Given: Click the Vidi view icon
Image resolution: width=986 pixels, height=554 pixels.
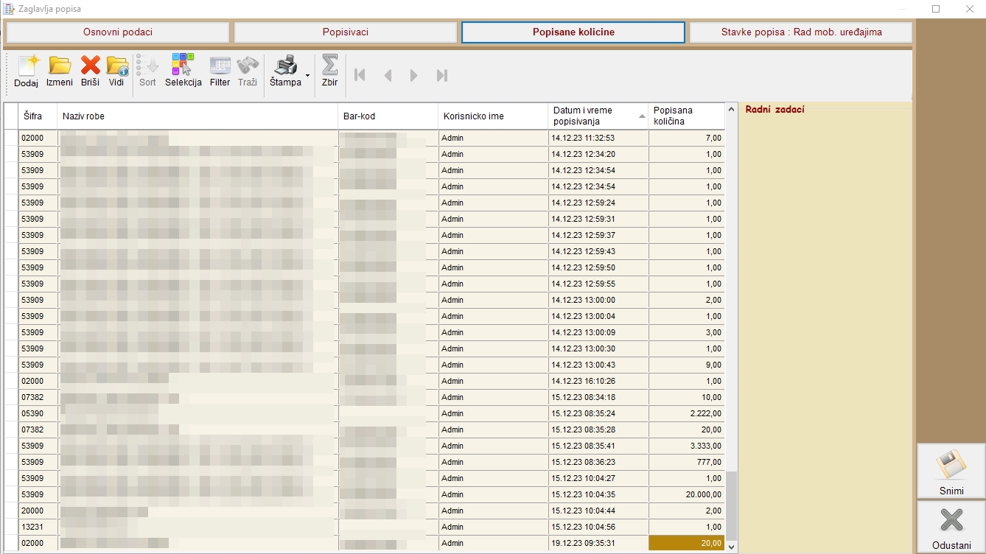Looking at the screenshot, I should (x=116, y=71).
